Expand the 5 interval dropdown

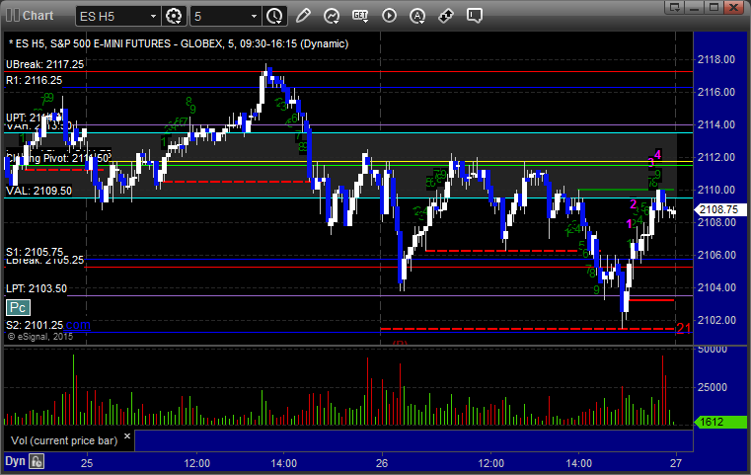[x=254, y=17]
